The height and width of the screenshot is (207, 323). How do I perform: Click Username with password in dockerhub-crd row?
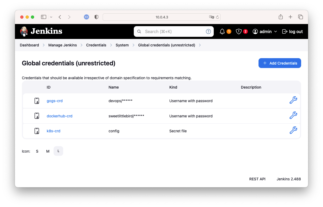pos(191,116)
